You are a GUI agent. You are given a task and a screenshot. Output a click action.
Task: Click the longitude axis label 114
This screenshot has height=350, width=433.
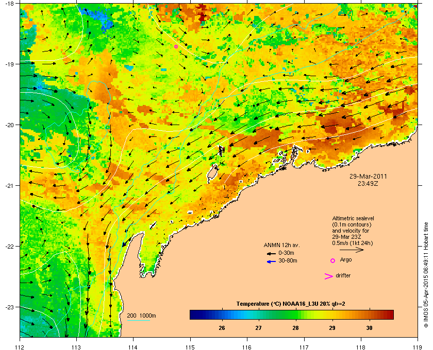click(133, 347)
